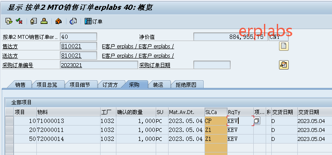Click SLCa cell CP in item 10

click(x=216, y=121)
